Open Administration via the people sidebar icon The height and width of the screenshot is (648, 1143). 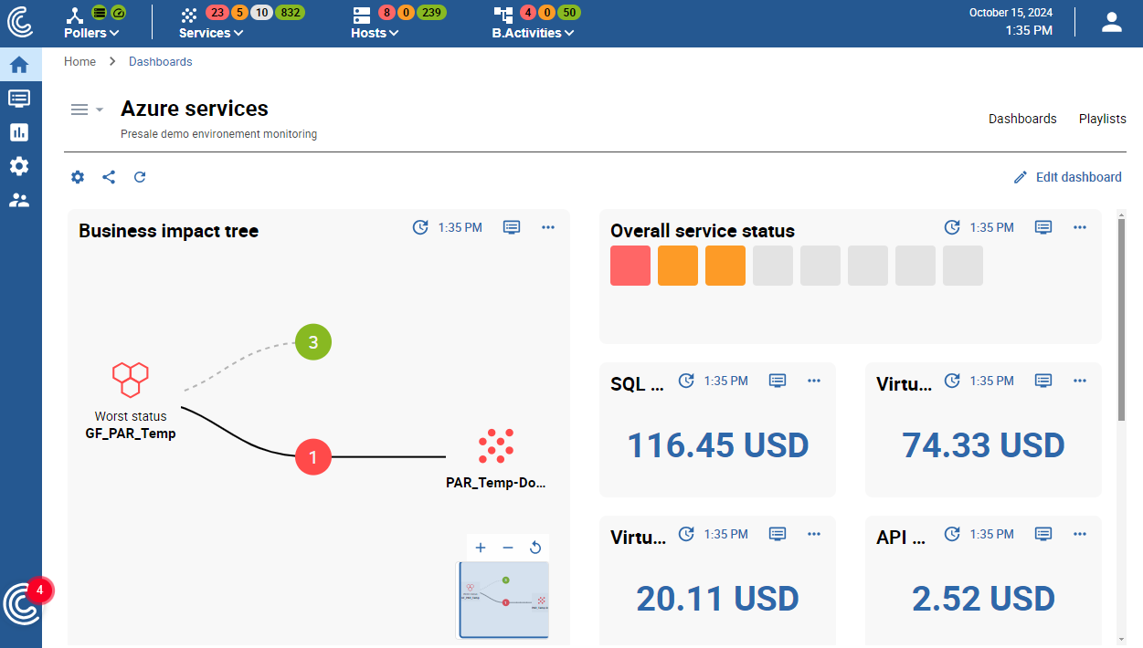click(20, 199)
